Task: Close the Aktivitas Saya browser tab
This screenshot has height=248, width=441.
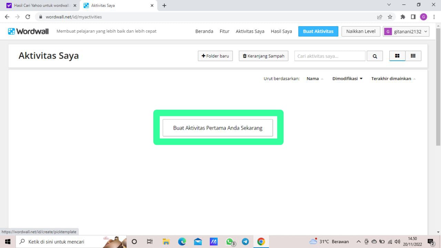Action: point(152,6)
